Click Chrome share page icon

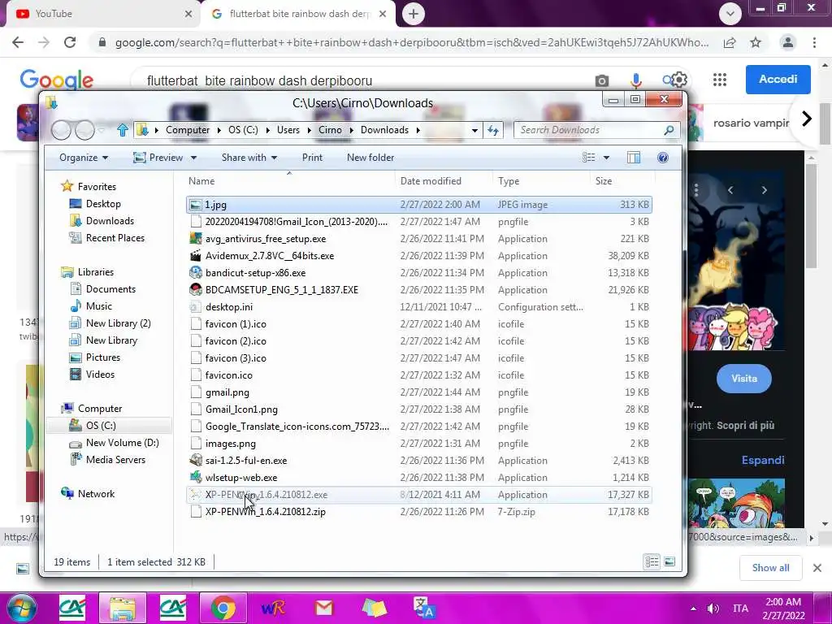730,42
